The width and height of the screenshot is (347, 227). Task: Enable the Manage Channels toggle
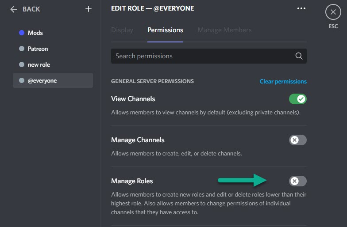(x=297, y=140)
